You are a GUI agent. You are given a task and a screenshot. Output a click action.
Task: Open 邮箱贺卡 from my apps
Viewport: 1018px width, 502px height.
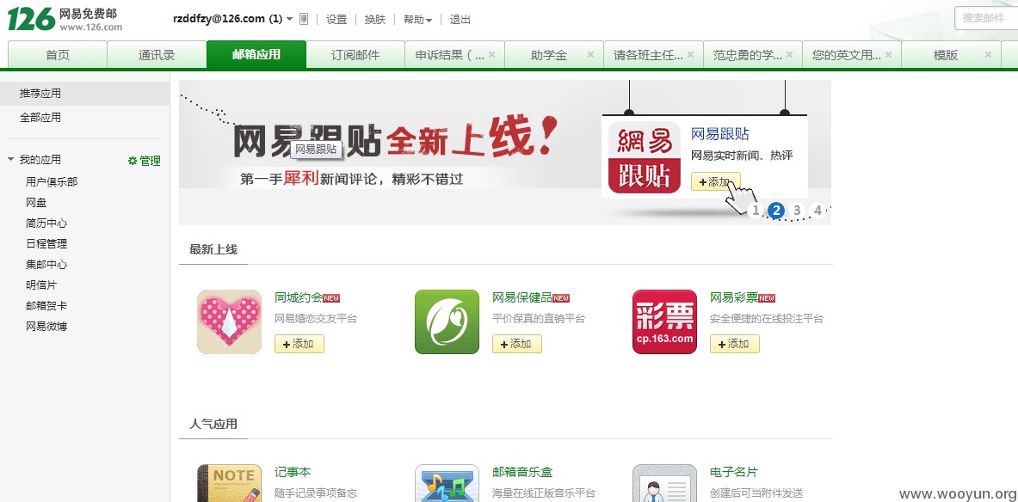coord(46,305)
